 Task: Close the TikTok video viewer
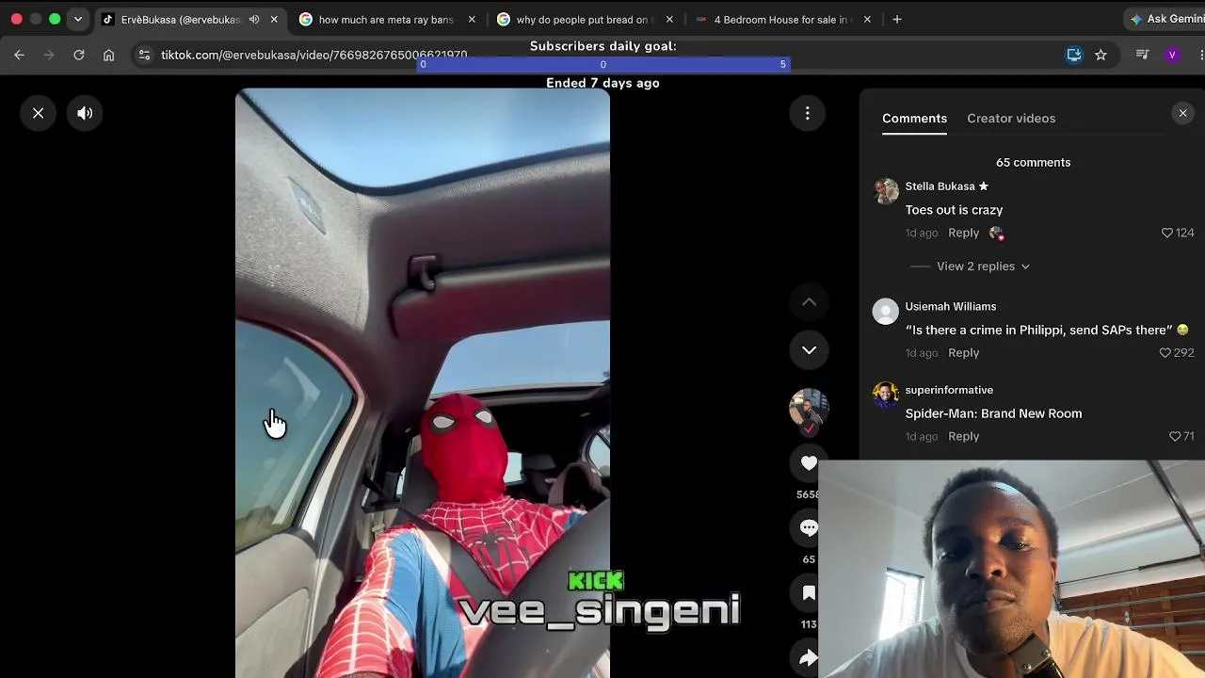click(x=38, y=113)
